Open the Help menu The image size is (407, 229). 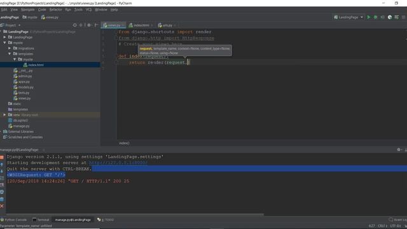click(114, 10)
